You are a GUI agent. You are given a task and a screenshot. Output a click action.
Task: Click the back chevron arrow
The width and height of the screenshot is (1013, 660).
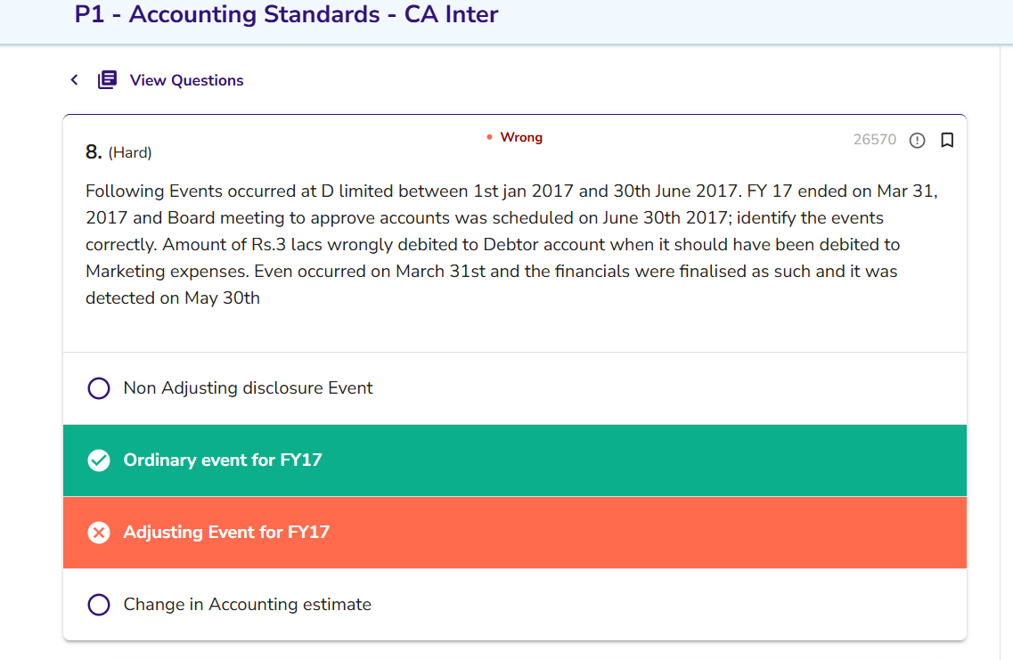coord(74,80)
